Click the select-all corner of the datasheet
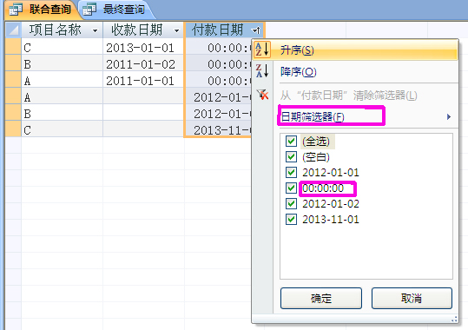Screen dimensions: 468x330 pos(13,30)
